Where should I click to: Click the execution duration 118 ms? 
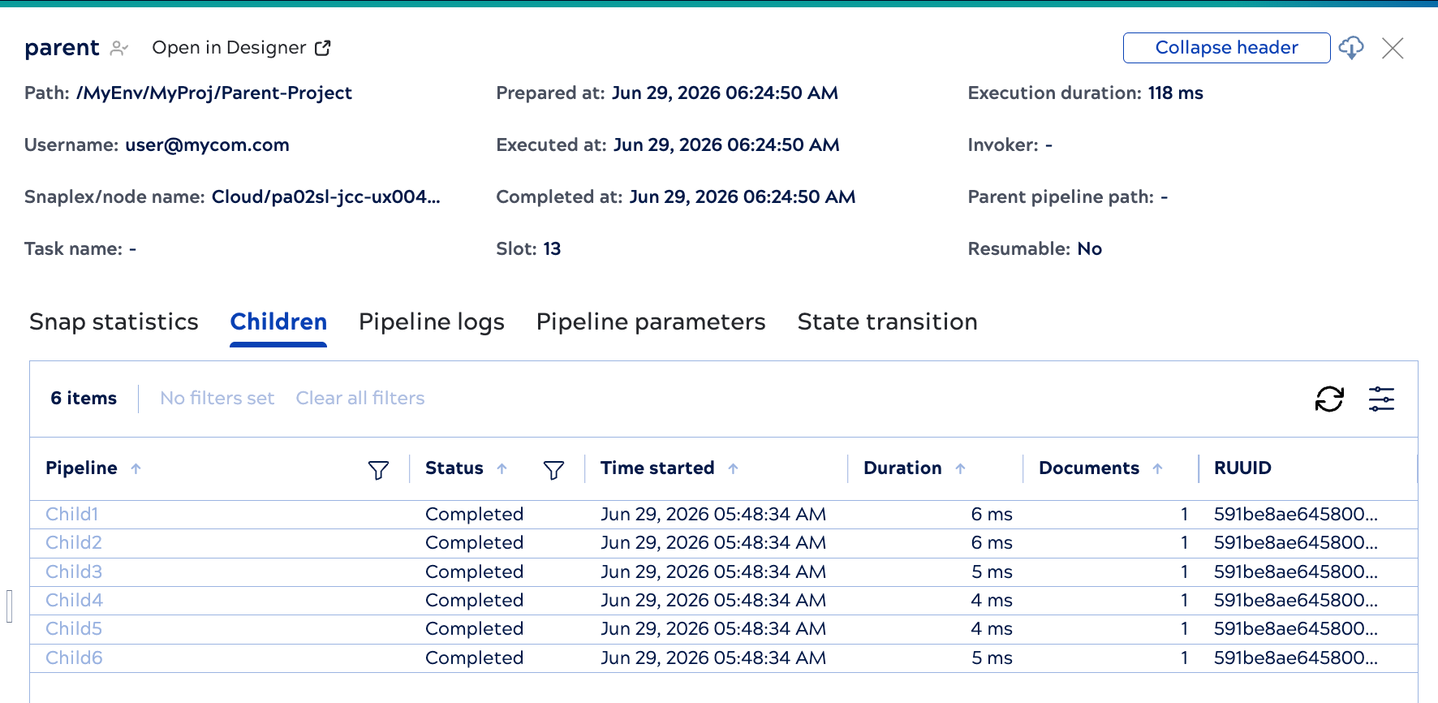coord(1175,93)
